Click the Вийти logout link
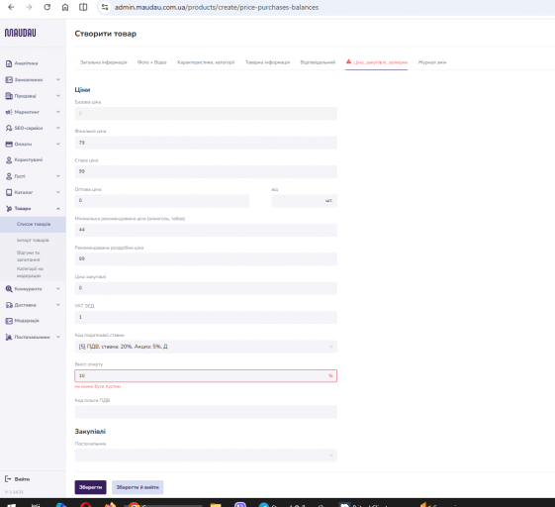The image size is (555, 507). tap(22, 479)
